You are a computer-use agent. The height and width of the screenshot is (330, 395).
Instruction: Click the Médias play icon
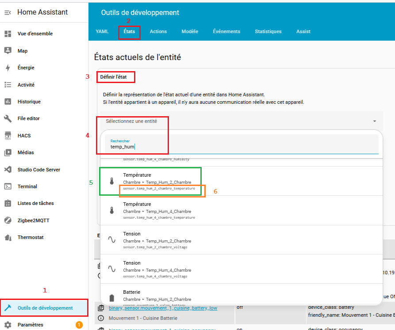(x=8, y=152)
